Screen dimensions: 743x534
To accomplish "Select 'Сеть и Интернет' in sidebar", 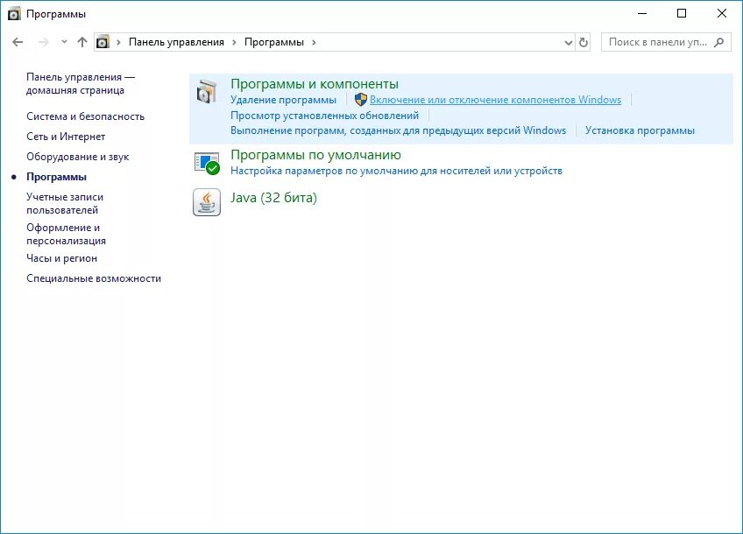I will point(66,137).
